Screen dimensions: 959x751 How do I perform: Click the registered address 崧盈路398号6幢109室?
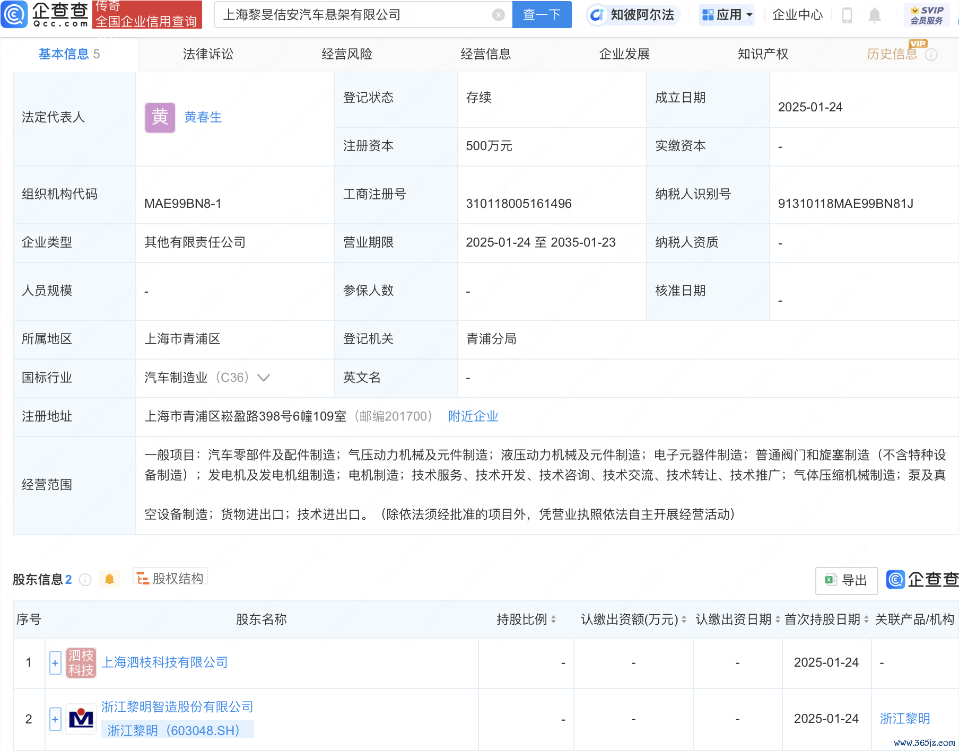coord(284,416)
